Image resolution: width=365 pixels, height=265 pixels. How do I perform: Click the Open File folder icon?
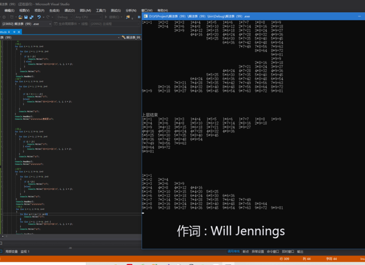[x=21, y=17]
